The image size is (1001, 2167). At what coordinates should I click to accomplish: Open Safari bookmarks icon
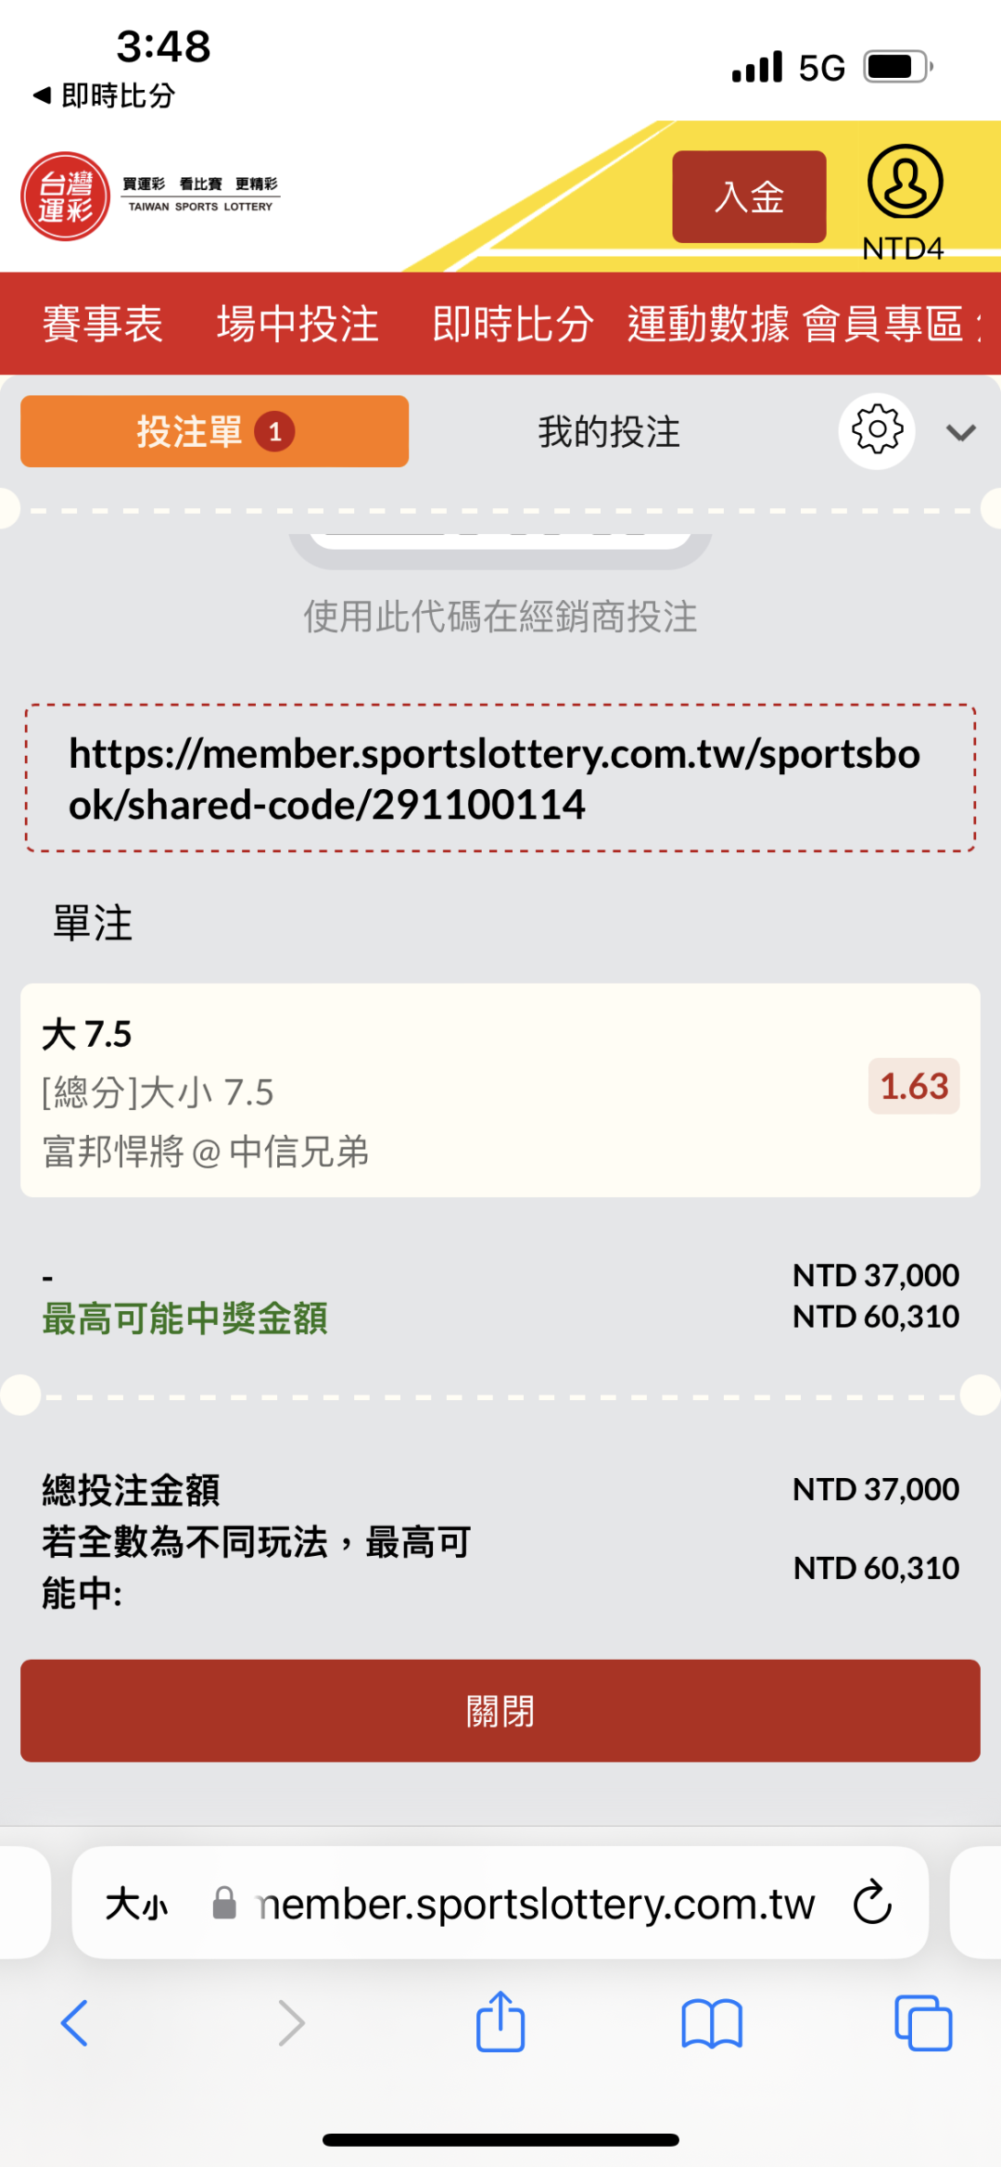pyautogui.click(x=711, y=2023)
